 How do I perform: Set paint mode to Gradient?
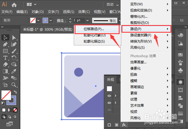point(10,110)
